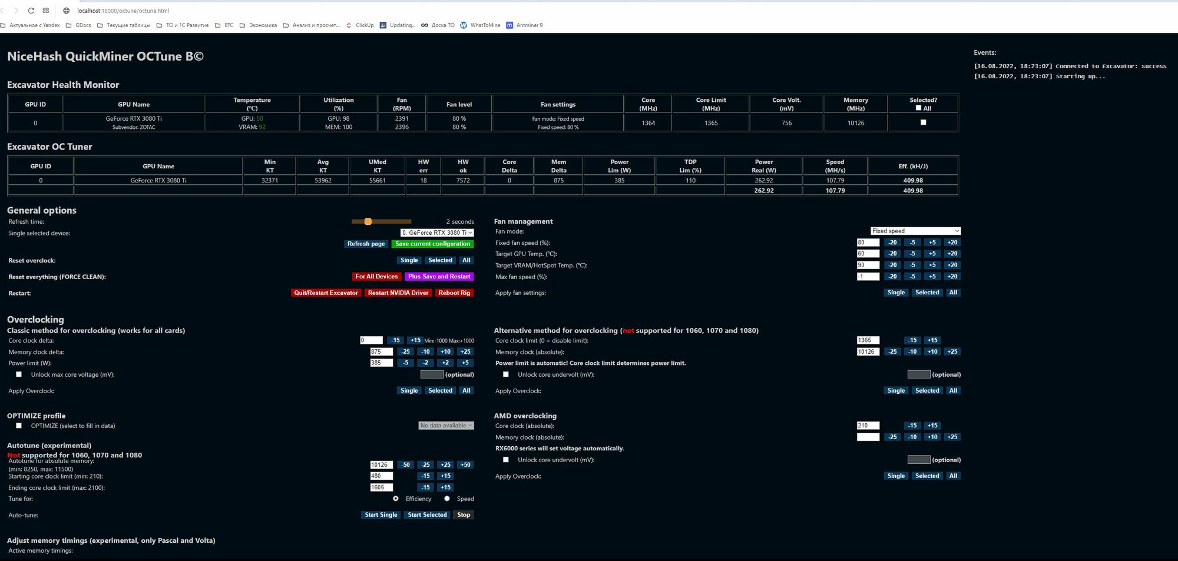
Task: Open the Antminer 9 bookmark
Action: pyautogui.click(x=524, y=25)
